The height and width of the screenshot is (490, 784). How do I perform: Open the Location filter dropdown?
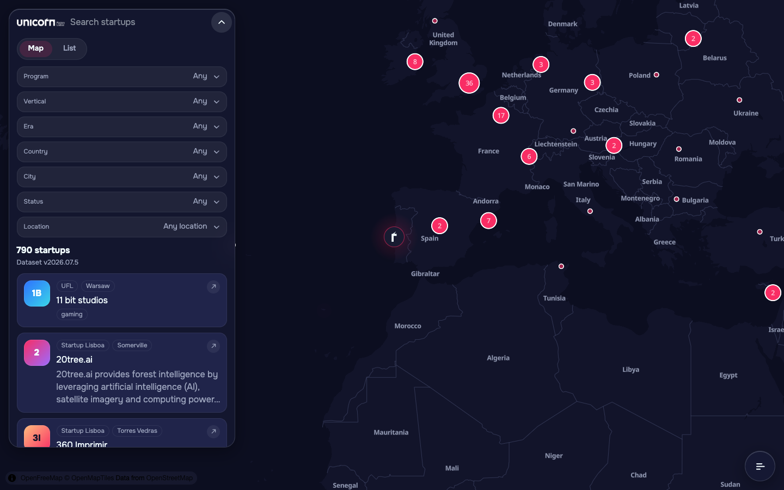(122, 227)
